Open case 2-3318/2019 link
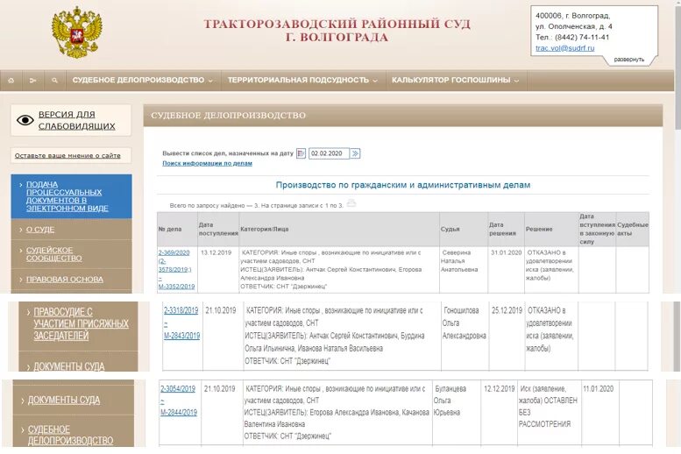The image size is (681, 454). click(181, 310)
